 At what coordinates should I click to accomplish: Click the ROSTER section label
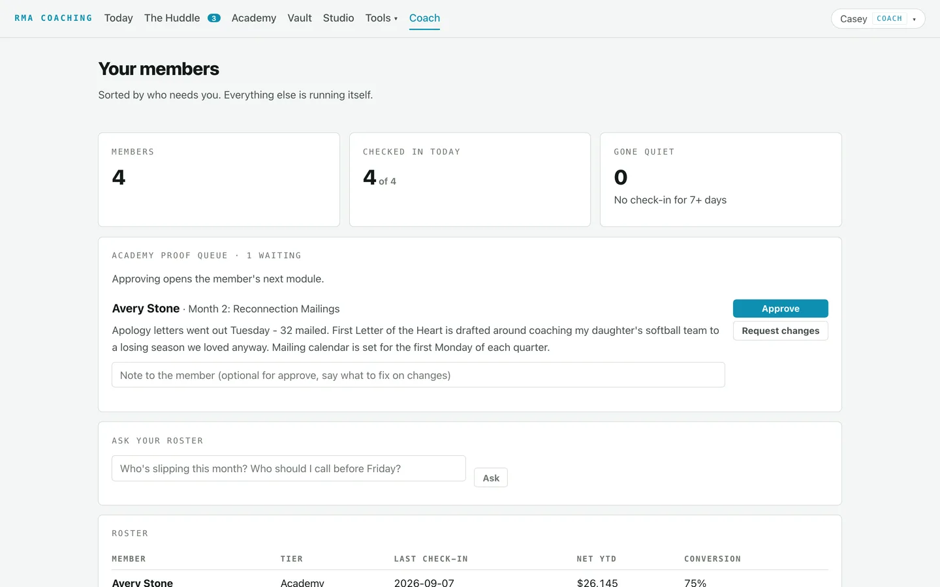point(130,534)
